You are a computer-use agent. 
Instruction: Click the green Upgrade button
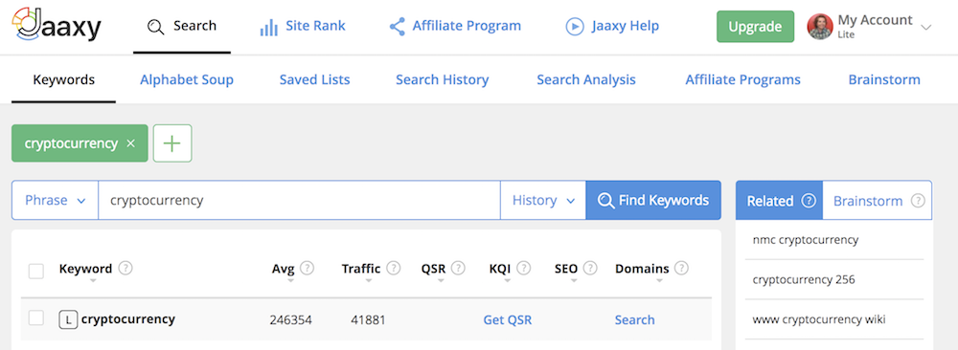755,27
